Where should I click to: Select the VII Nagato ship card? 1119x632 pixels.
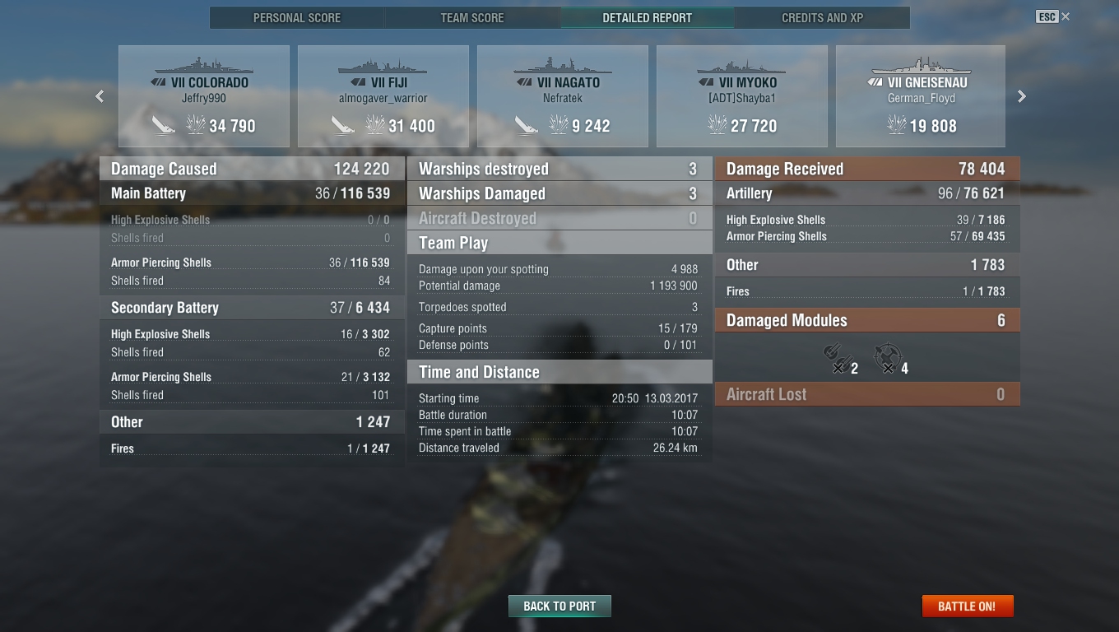tap(563, 96)
